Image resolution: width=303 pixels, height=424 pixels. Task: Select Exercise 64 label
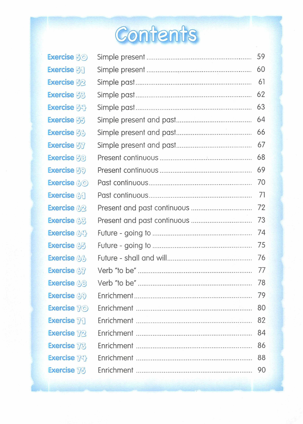coord(67,233)
